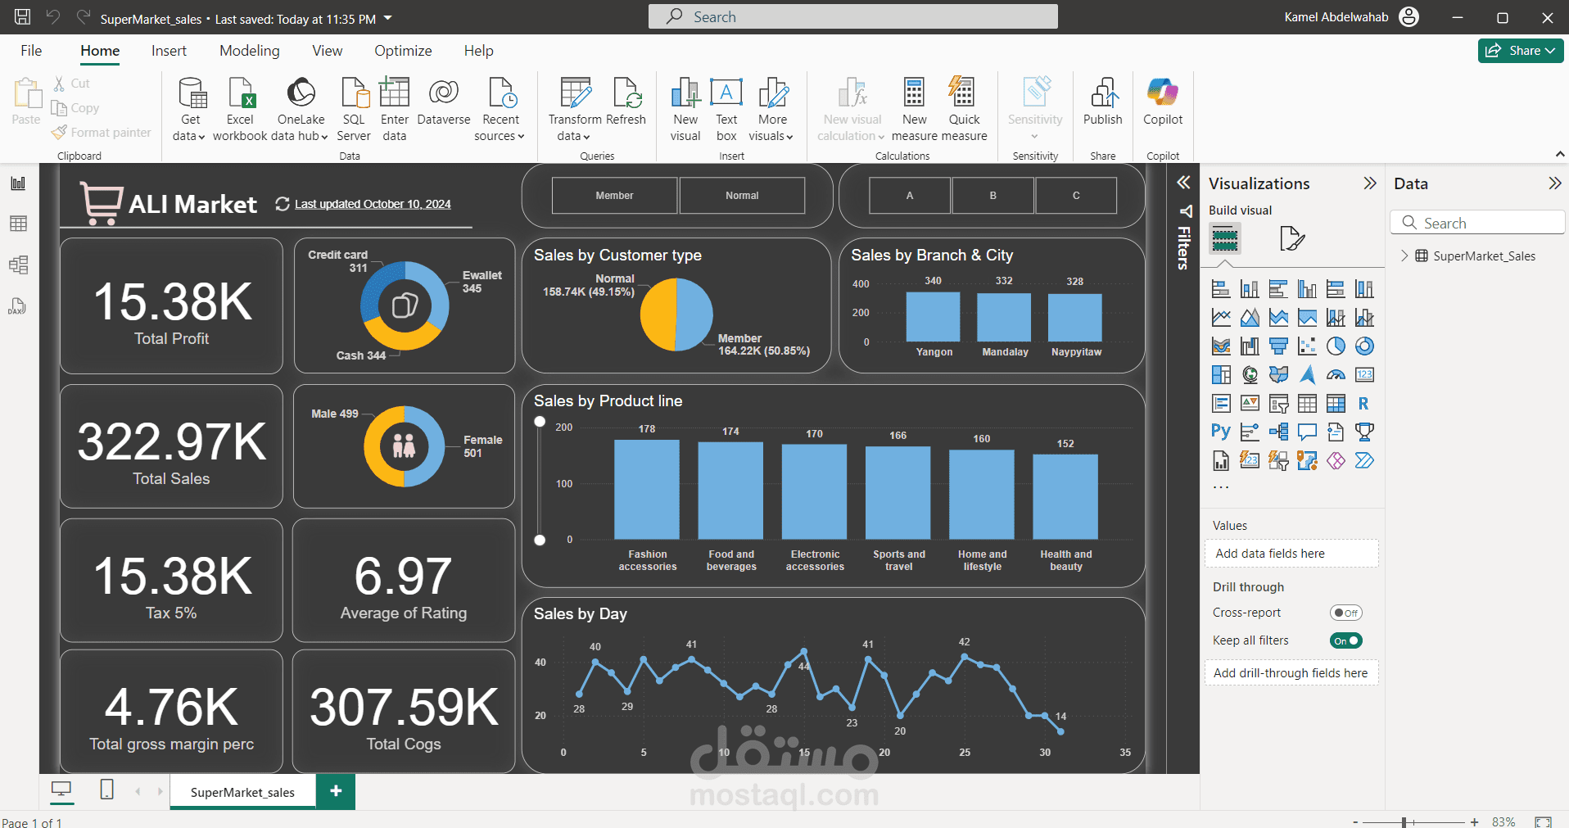Select the Metrics trophy visual
The width and height of the screenshot is (1569, 828).
point(1364,432)
